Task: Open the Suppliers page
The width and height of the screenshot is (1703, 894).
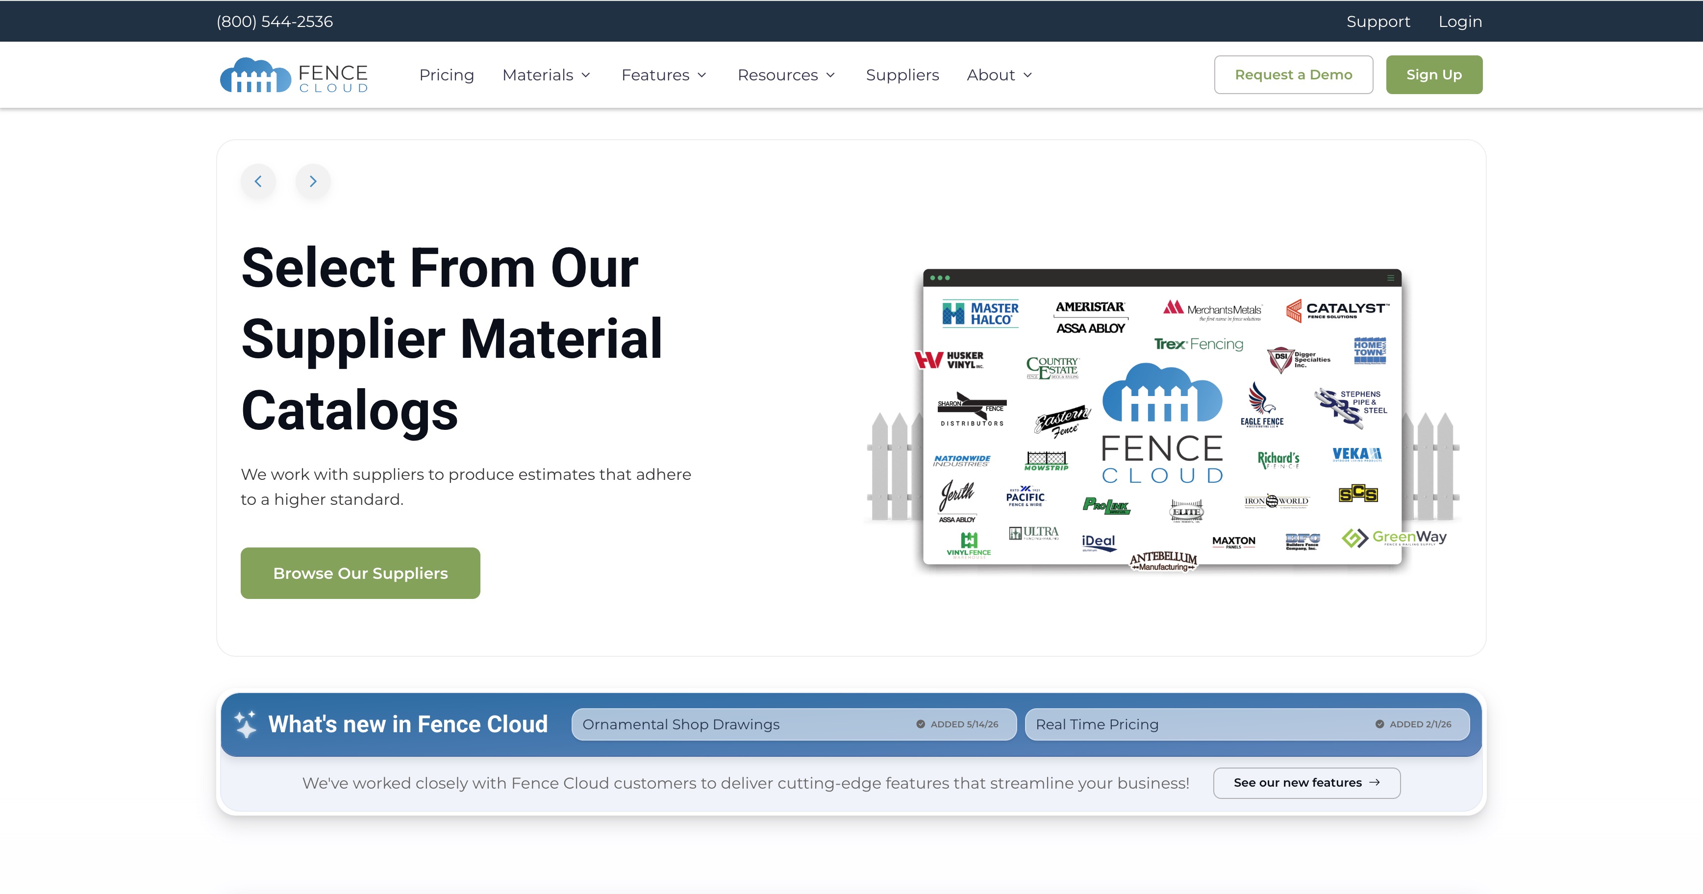Action: tap(902, 75)
